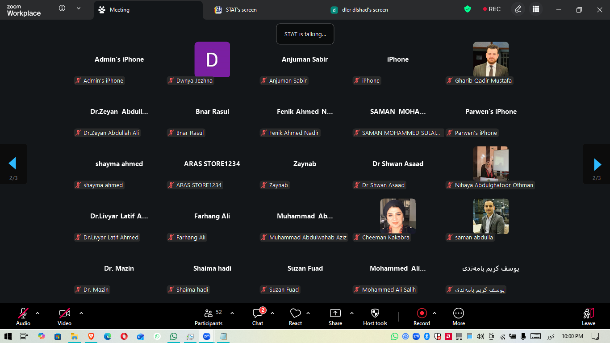Open the More options menu
Viewport: 610px width, 343px height.
[x=458, y=316]
